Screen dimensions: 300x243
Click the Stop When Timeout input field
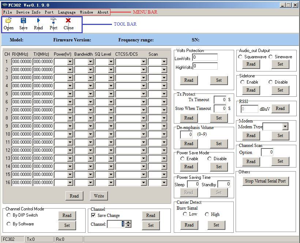(220, 108)
